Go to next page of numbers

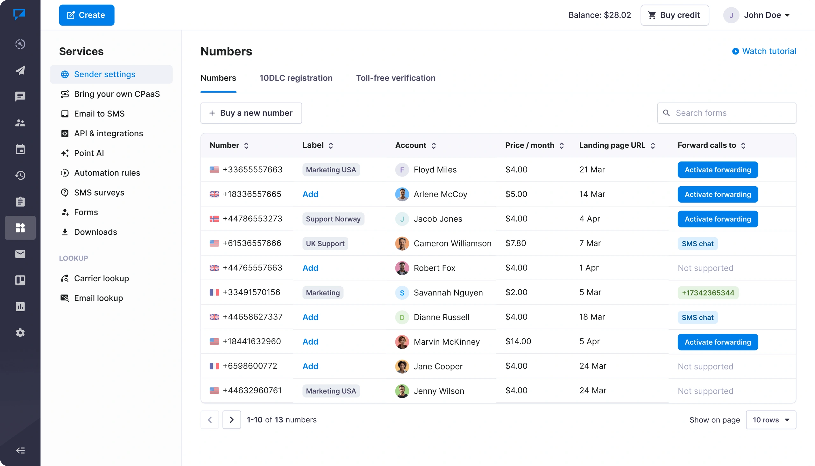[x=231, y=420]
